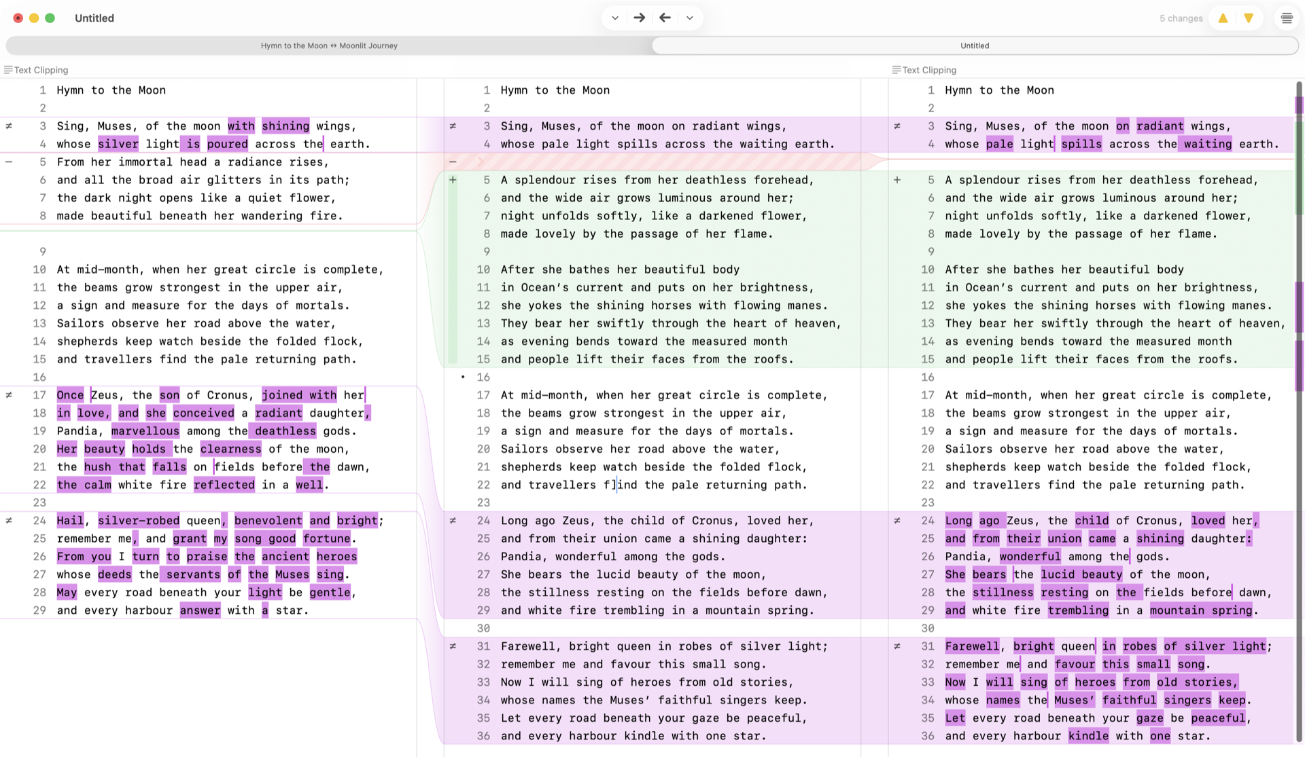Screen dimensions: 1305x757
Task: Click the middle pane line 'and travellers find the pale returning path.'
Action: click(x=654, y=485)
